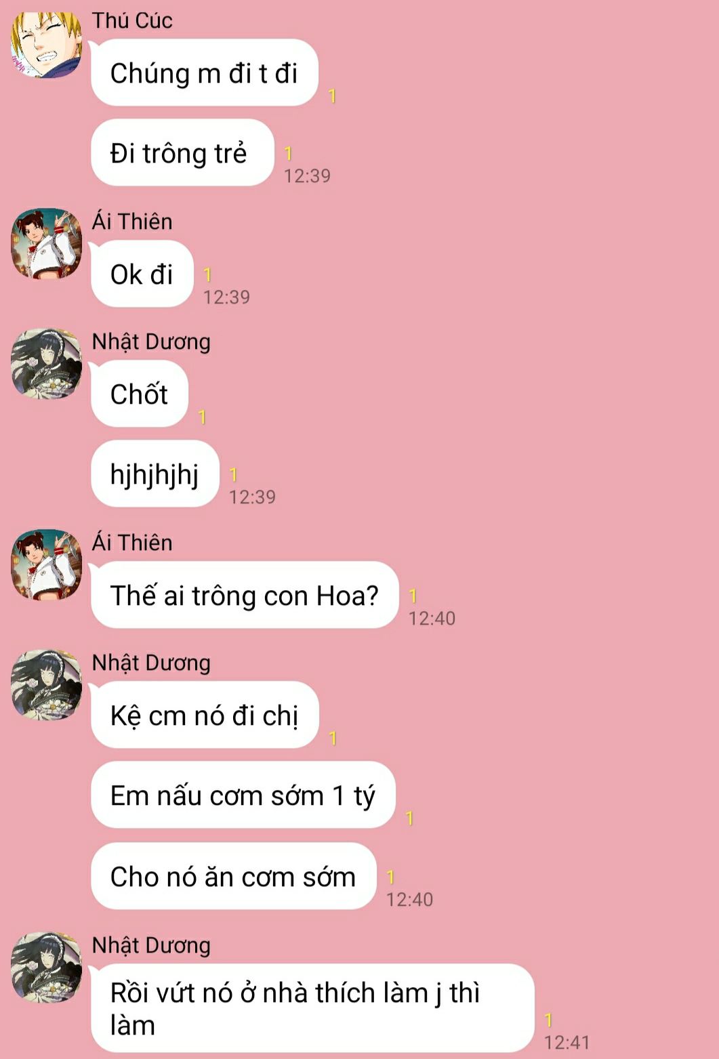Tap the message "Em nấu cơm sớm 1 tý"
This screenshot has height=1059, width=719.
point(243,795)
